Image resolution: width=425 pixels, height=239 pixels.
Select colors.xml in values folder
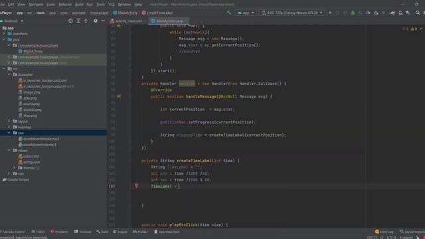point(31,157)
